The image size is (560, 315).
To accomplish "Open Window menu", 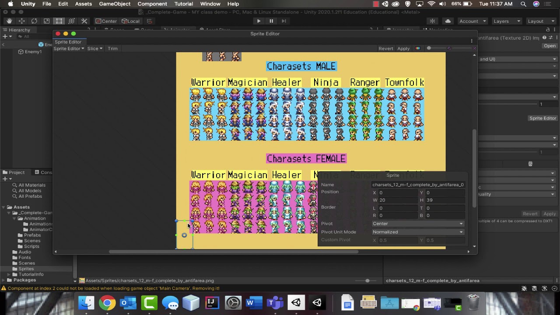I will (x=210, y=4).
